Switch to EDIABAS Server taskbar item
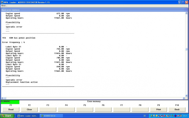Viewport: 189px width, 118px height. pos(52,116)
